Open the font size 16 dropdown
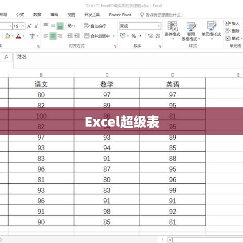This screenshot has height=243, width=243. [23, 26]
